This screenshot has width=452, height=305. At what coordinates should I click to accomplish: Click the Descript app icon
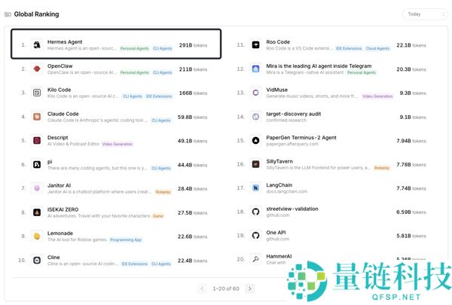(x=37, y=140)
